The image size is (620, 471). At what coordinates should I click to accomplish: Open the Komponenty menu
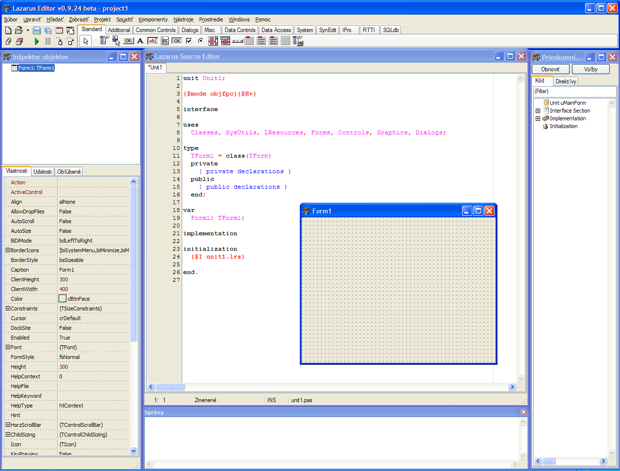pos(153,19)
